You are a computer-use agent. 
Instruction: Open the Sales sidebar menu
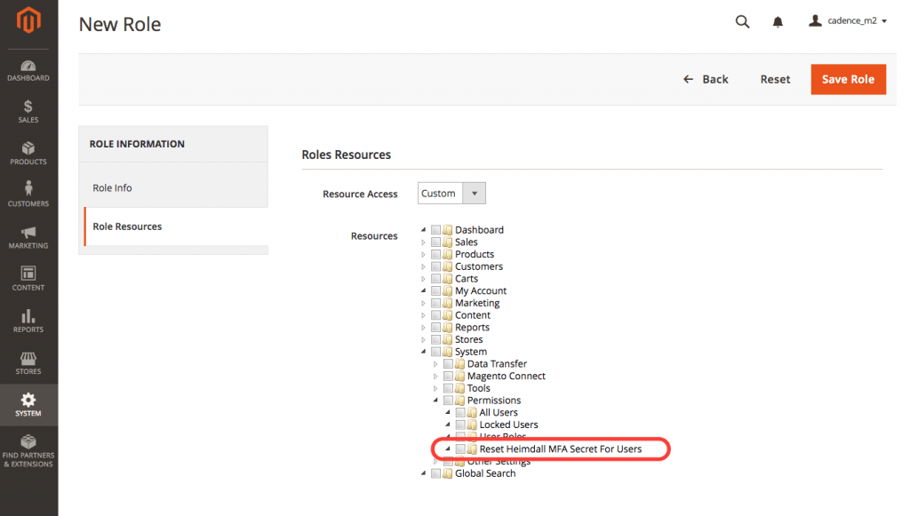coord(28,112)
